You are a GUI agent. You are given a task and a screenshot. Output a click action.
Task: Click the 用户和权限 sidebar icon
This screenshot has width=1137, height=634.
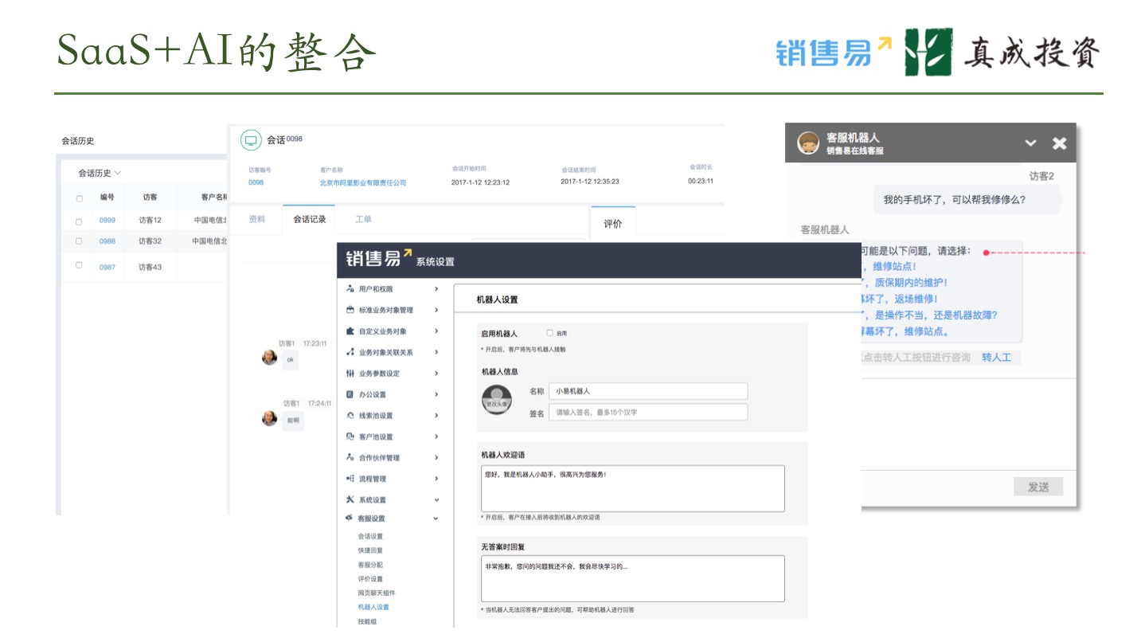pos(350,288)
